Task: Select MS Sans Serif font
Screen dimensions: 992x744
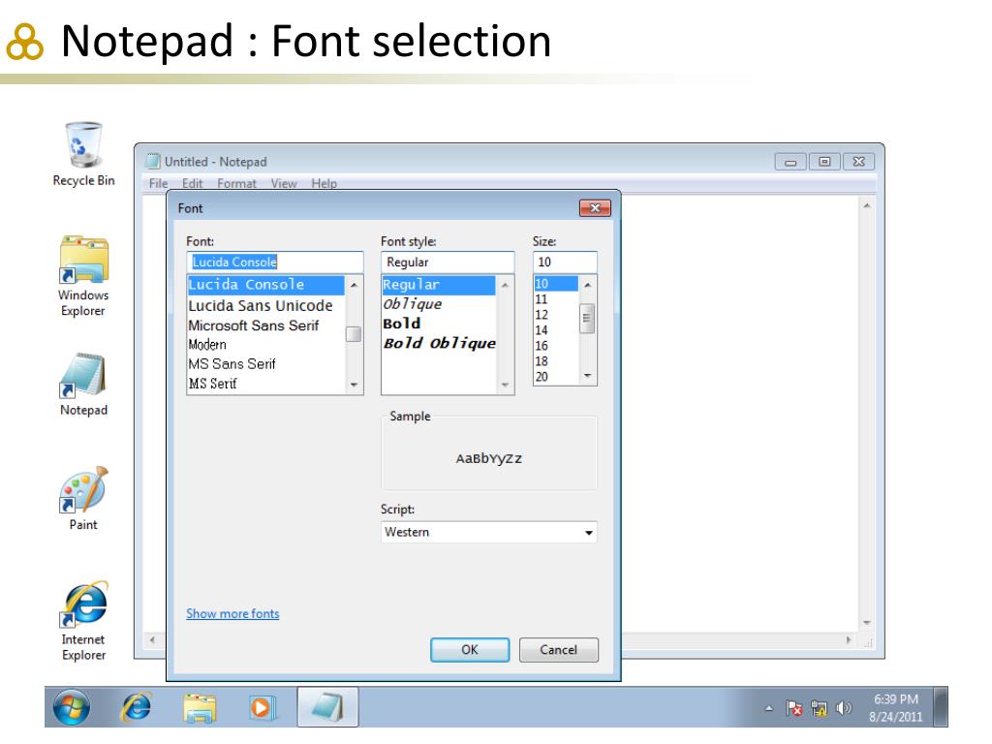Action: [266, 364]
